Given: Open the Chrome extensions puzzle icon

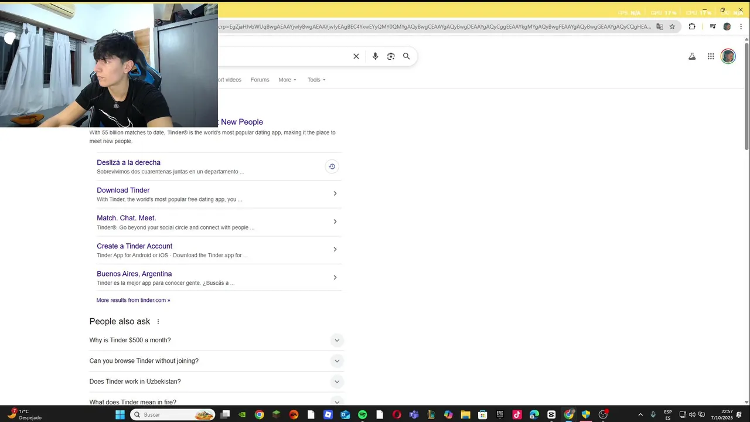Looking at the screenshot, I should tap(692, 26).
